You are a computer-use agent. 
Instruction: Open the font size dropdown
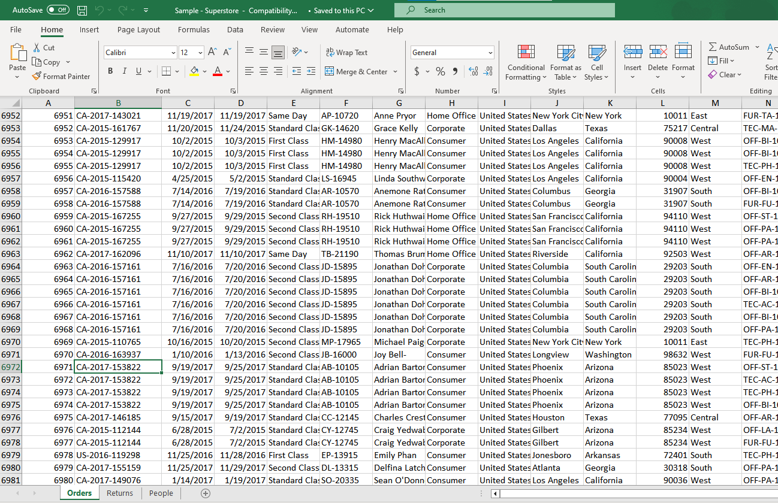(200, 53)
